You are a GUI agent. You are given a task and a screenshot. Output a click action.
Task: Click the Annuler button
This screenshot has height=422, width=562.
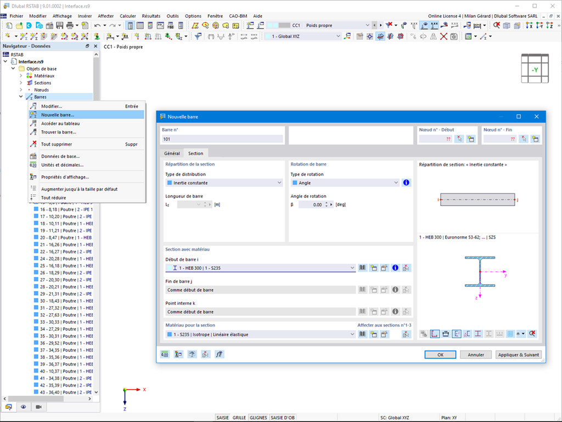pos(476,354)
